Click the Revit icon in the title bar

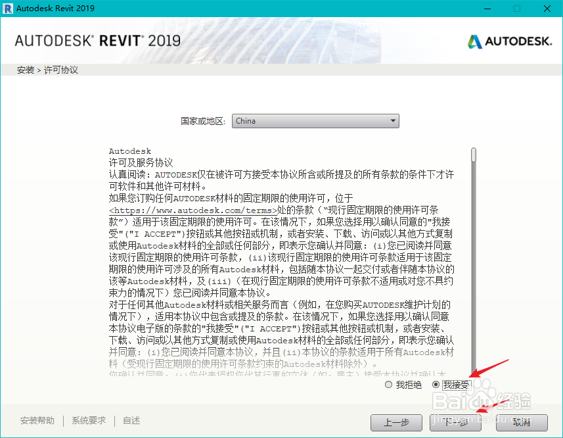7,9
